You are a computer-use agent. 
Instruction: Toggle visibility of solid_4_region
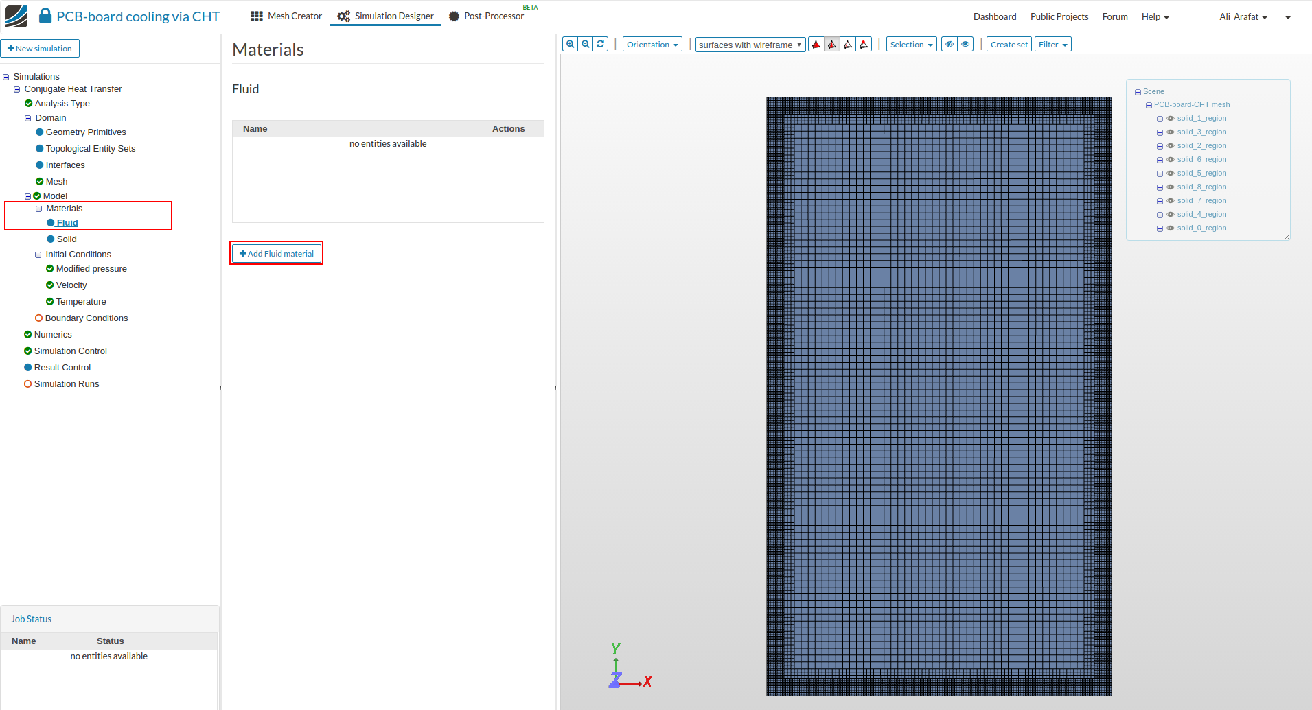1171,215
